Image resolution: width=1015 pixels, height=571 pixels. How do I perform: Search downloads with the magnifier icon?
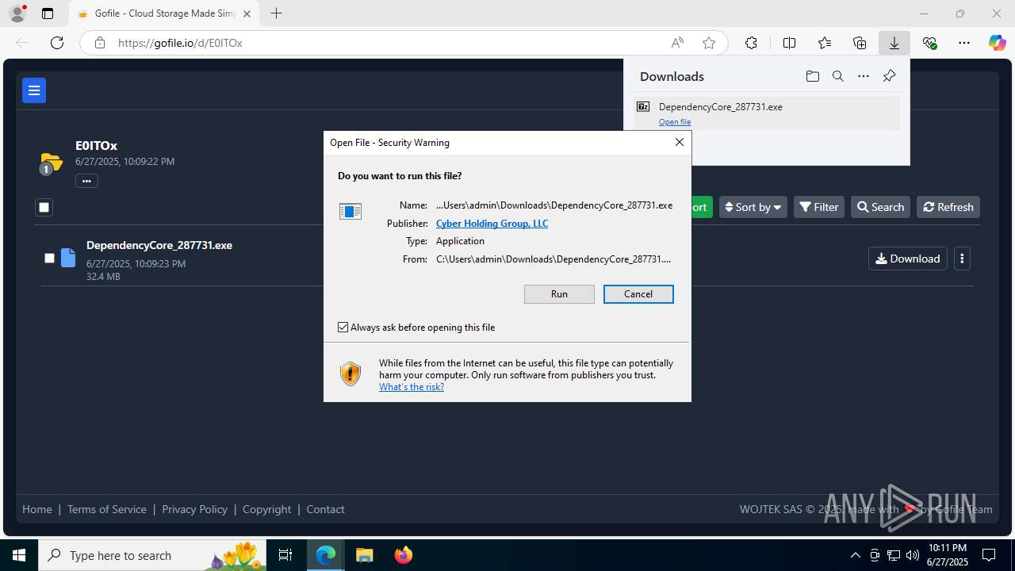pos(837,76)
